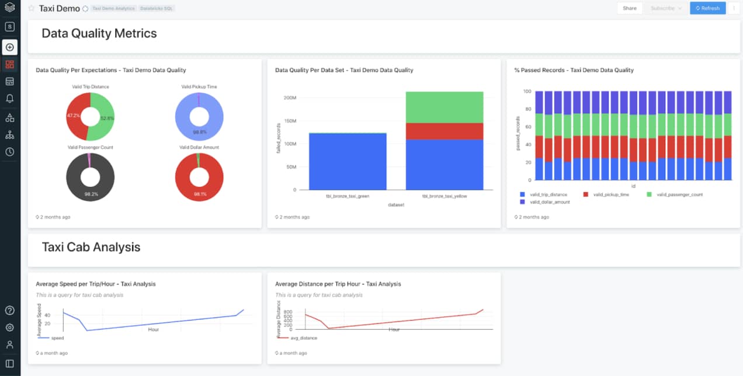Open the SQL editor icon in sidebar

click(9, 82)
